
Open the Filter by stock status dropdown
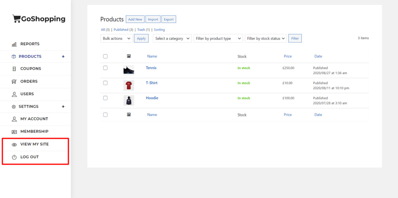(266, 38)
